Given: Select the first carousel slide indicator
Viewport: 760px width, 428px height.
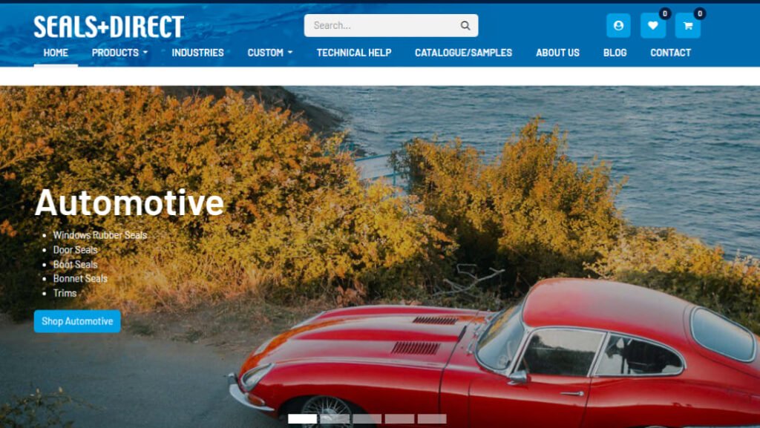Looking at the screenshot, I should pyautogui.click(x=303, y=419).
